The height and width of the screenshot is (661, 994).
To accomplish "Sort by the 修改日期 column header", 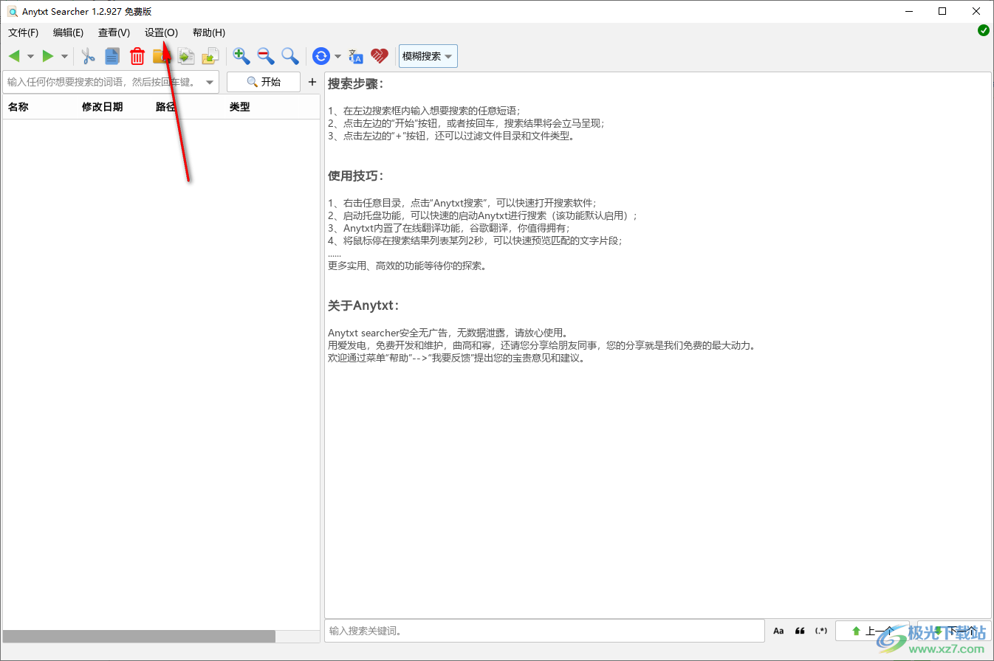I will 103,107.
